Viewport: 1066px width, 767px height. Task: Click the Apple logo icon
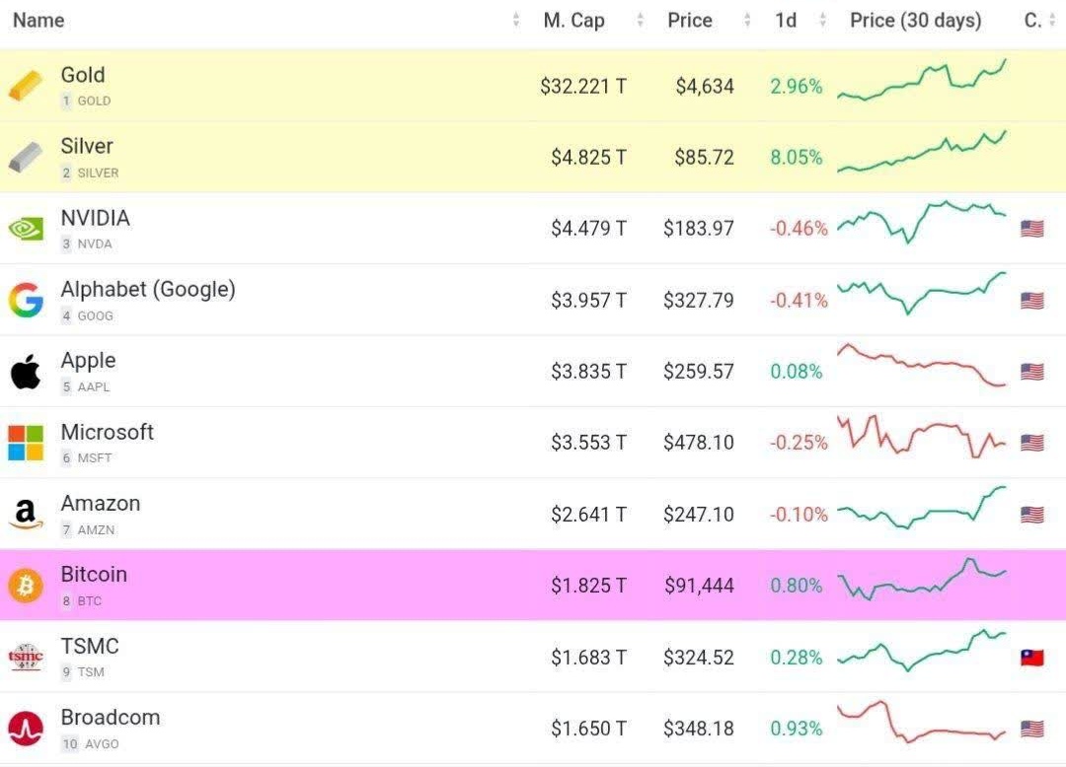click(26, 372)
